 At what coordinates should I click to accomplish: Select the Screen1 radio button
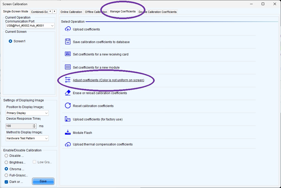[10, 41]
